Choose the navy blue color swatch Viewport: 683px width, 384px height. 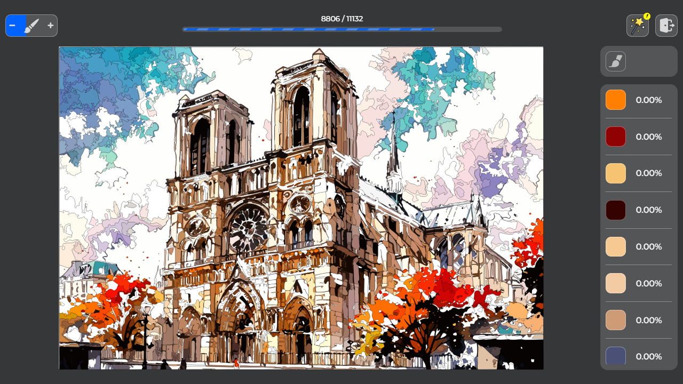click(615, 356)
